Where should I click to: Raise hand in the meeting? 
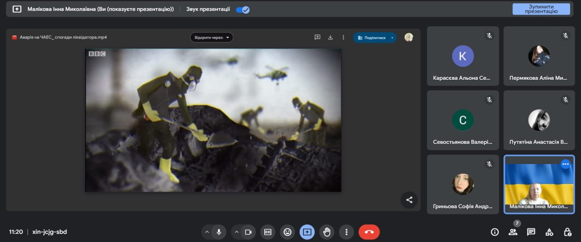[x=327, y=232]
